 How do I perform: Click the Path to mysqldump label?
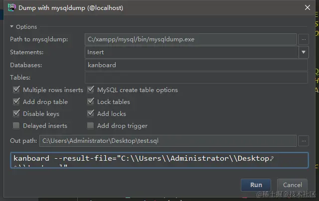click(39, 39)
